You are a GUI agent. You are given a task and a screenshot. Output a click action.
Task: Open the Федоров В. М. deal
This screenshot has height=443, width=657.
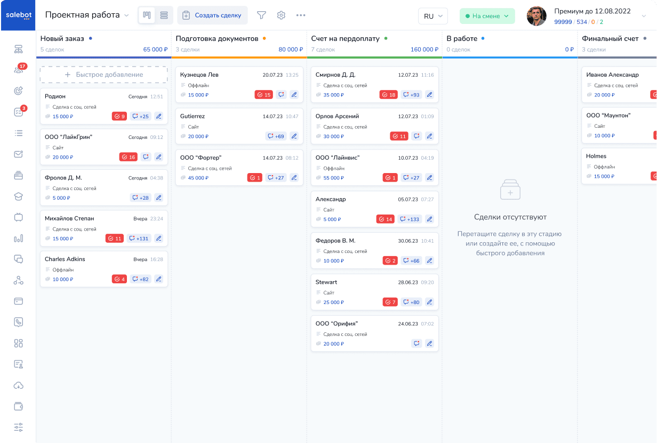click(x=375, y=251)
